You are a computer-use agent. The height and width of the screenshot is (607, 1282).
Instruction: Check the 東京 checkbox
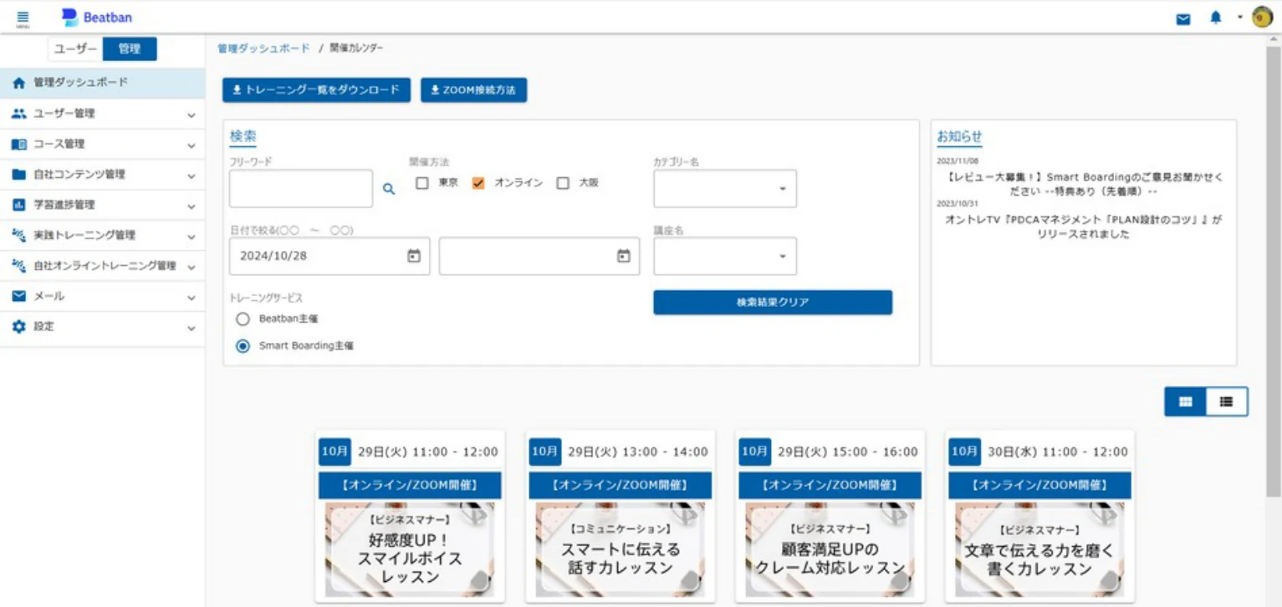tap(422, 183)
